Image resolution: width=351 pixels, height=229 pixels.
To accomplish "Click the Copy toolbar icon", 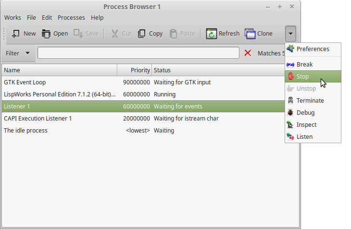I will point(142,34).
